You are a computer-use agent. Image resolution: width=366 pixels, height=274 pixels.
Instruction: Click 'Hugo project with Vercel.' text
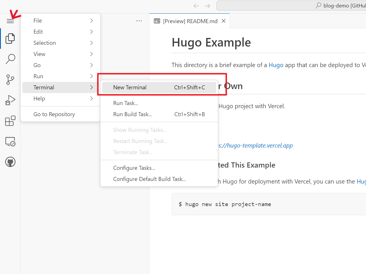click(252, 106)
